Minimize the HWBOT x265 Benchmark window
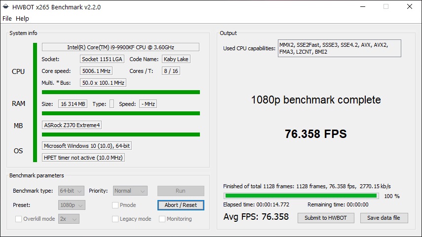 (x=363, y=6)
